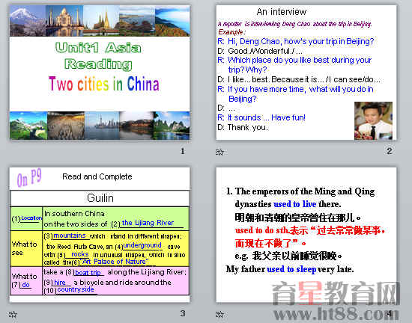Click the Shanghai skyline picture on slide 1
The image size is (412, 323).
tap(102, 126)
